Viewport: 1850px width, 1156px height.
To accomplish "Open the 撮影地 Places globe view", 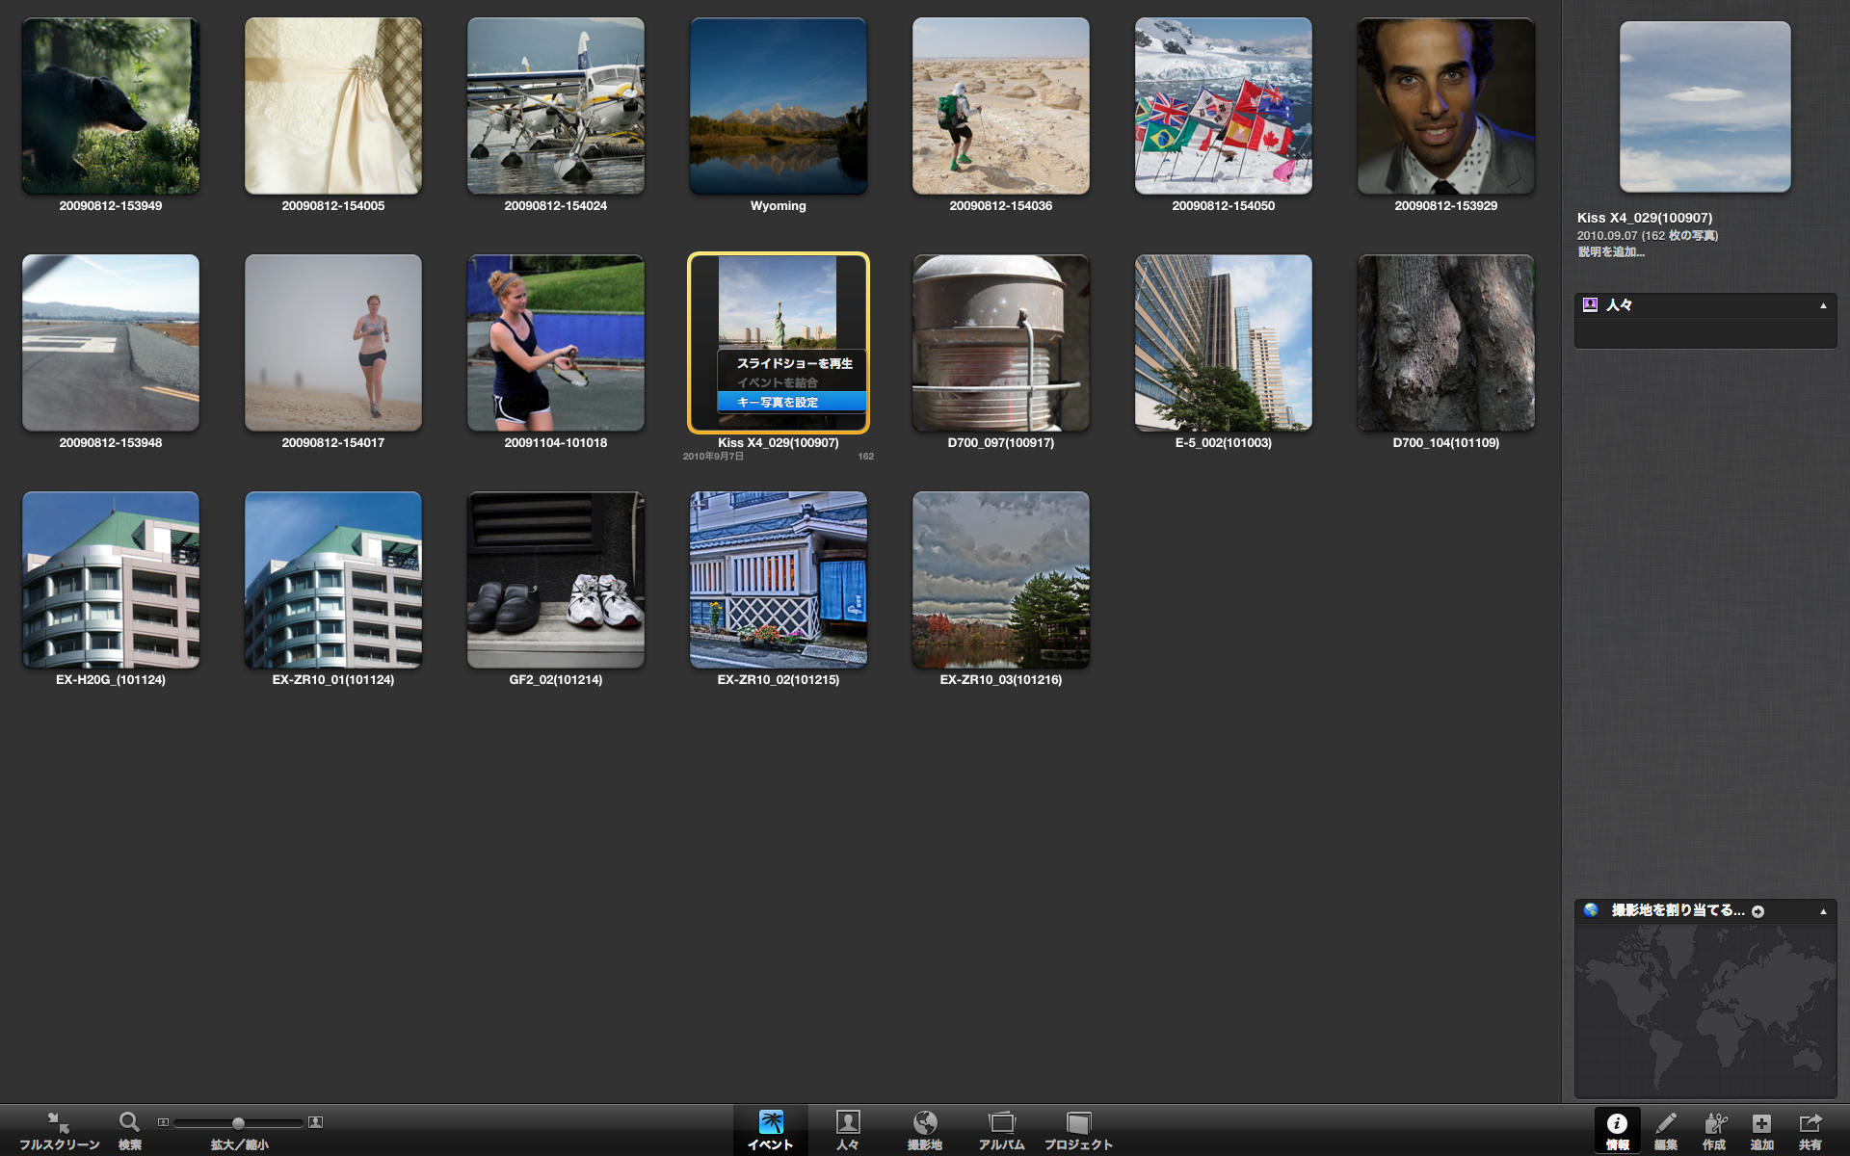I will [924, 1123].
